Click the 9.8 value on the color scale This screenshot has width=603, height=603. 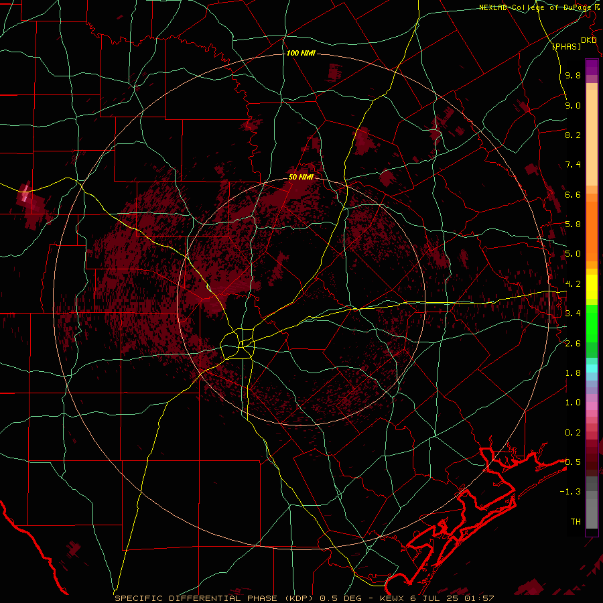pos(573,75)
